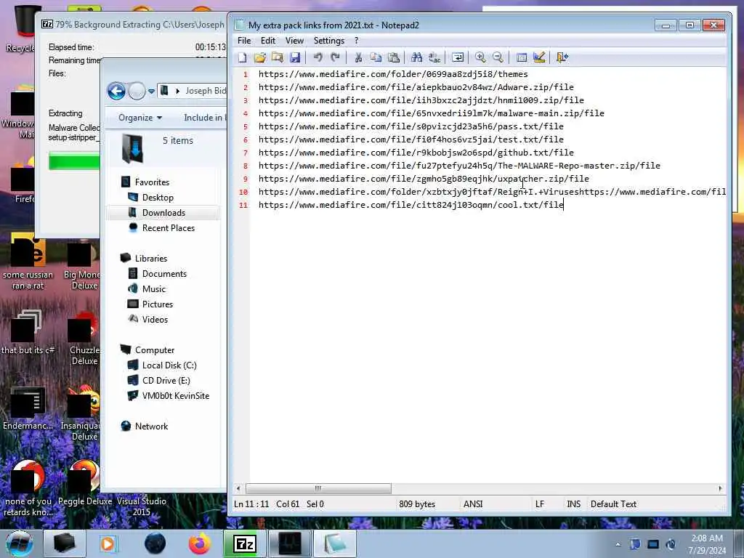Cut selection with the scissors icon

click(x=358, y=57)
